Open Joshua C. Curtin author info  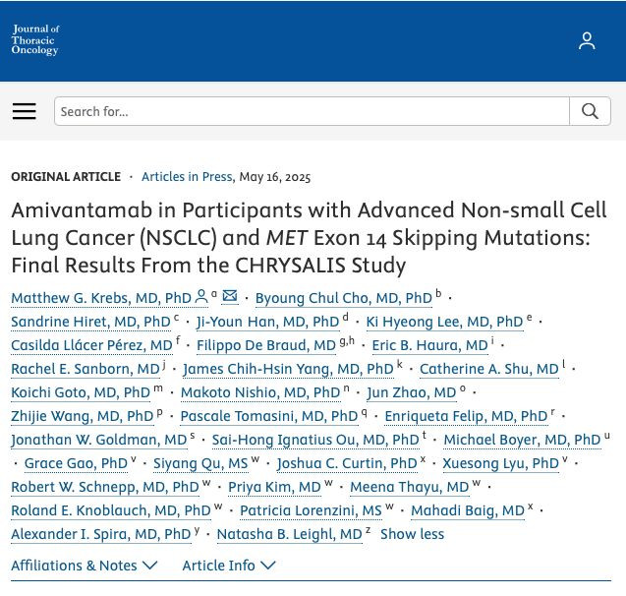click(x=347, y=463)
